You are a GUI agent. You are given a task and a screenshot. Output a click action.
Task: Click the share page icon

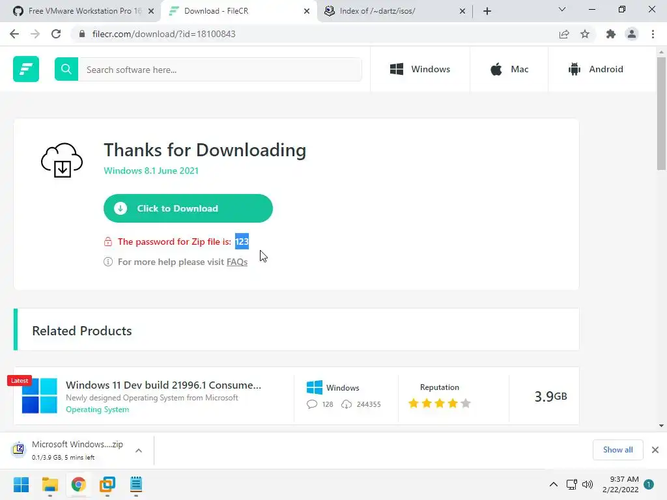pyautogui.click(x=564, y=34)
